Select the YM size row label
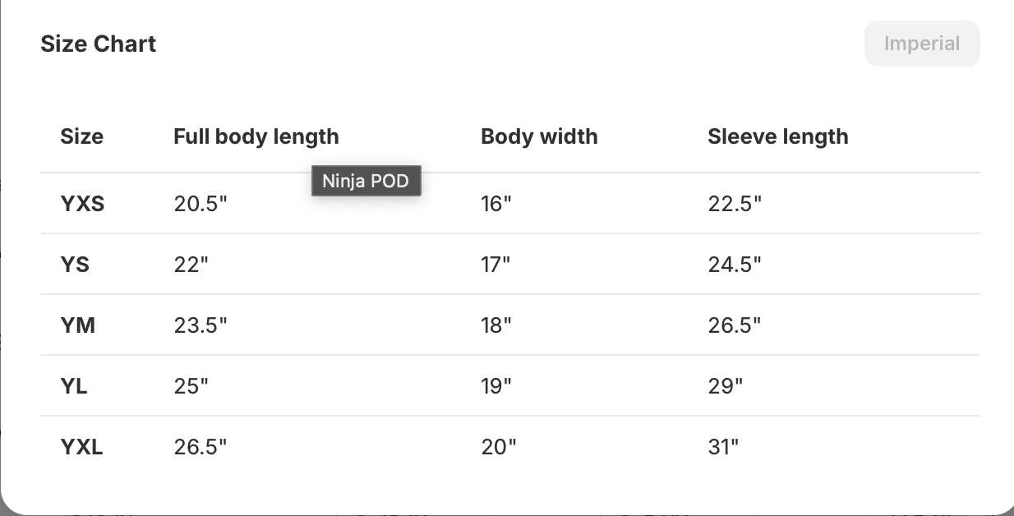Viewport: 1014px width, 516px height. click(77, 325)
